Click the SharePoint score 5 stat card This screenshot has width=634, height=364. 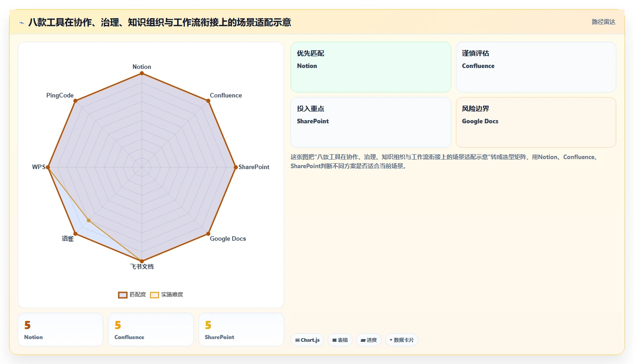click(x=241, y=330)
